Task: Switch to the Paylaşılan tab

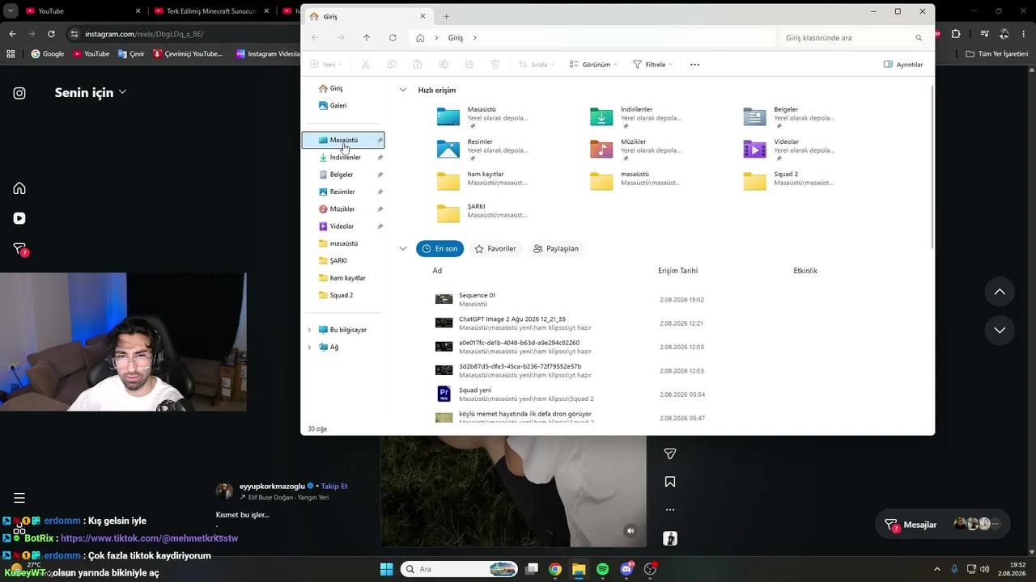Action: (x=555, y=249)
